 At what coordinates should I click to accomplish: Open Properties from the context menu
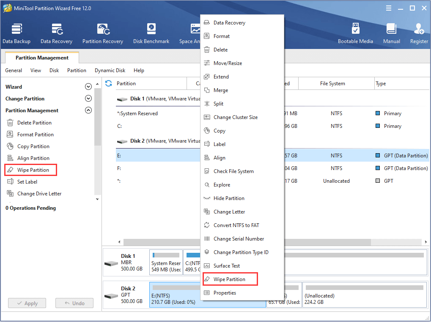click(x=242, y=292)
